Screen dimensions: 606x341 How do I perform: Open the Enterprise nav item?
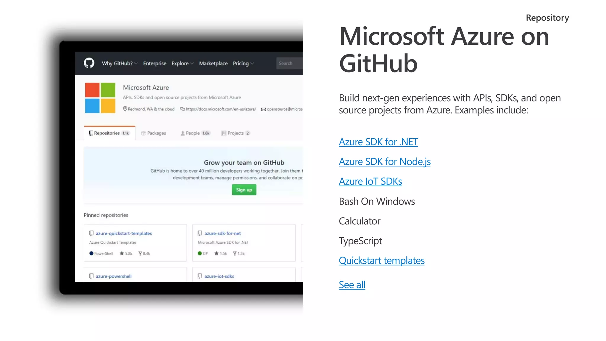click(x=155, y=63)
